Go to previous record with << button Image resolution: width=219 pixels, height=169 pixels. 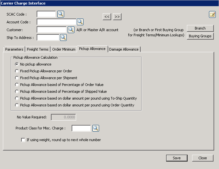click(107, 17)
